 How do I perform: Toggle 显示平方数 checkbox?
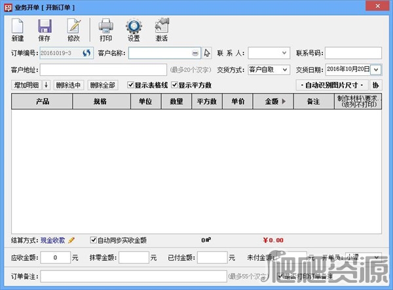(x=174, y=85)
